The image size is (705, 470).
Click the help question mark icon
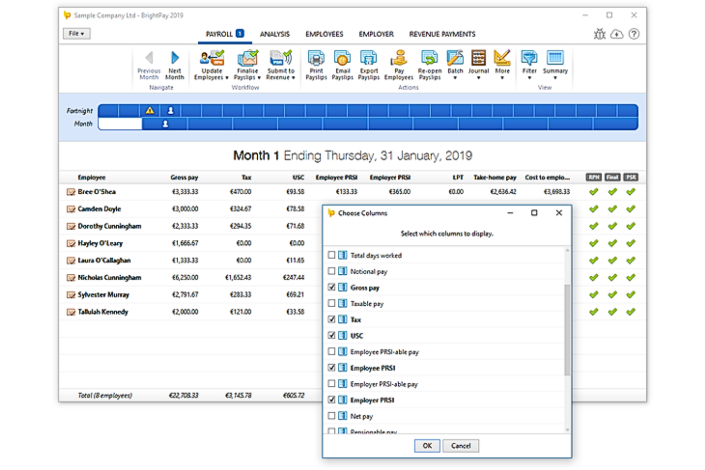point(634,34)
